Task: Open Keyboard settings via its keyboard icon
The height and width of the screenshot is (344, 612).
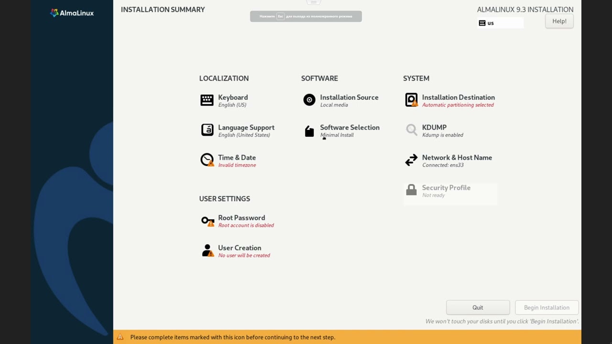Action: tap(207, 100)
